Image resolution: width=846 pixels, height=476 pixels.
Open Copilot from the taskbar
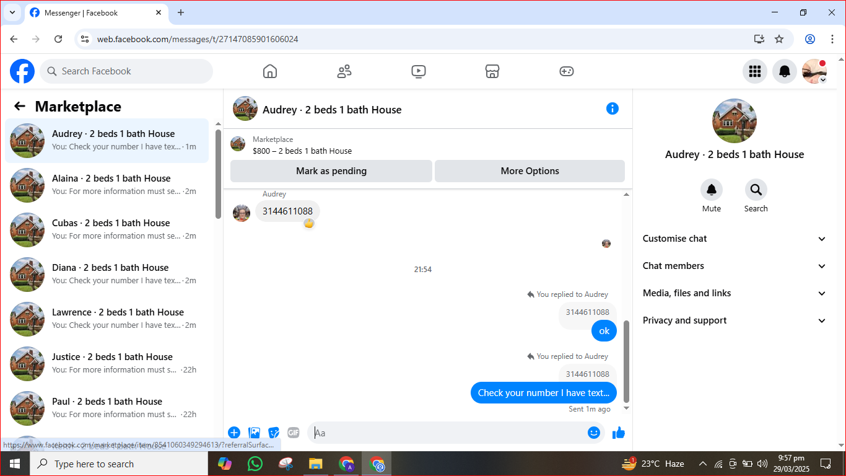[x=224, y=464]
